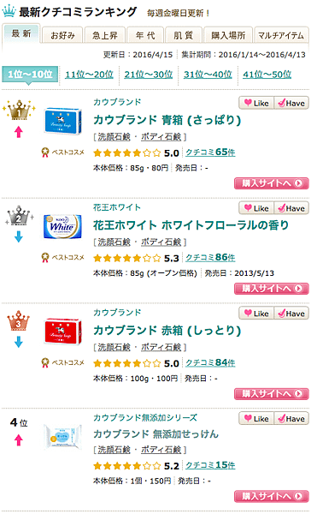Mark 花王ホワイト as Have

pos(291,208)
